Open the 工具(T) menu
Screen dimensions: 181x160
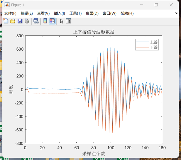click(76, 13)
